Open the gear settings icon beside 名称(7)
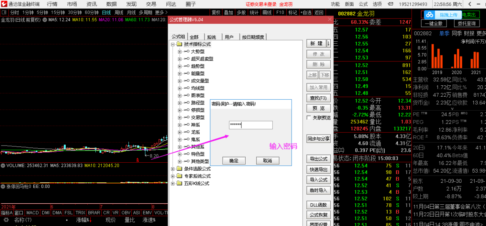 6,220
